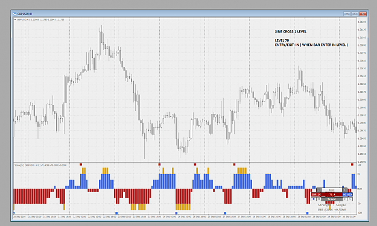Maximize the GBPUSD,H1 chart window

click(355, 14)
